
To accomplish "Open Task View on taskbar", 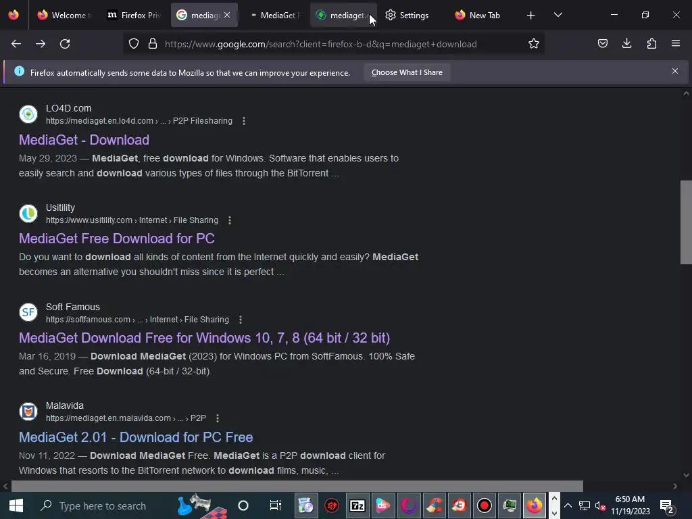I will coord(276,505).
